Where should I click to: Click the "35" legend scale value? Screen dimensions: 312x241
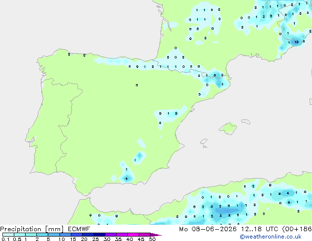click(x=118, y=239)
